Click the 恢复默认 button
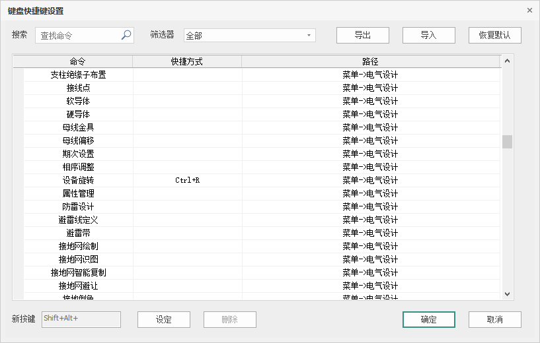540x343 pixels. (495, 36)
